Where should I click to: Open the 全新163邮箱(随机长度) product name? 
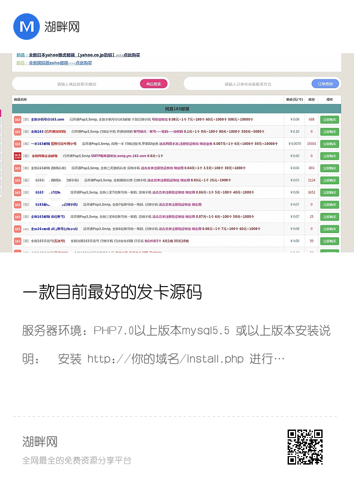[x=48, y=168]
